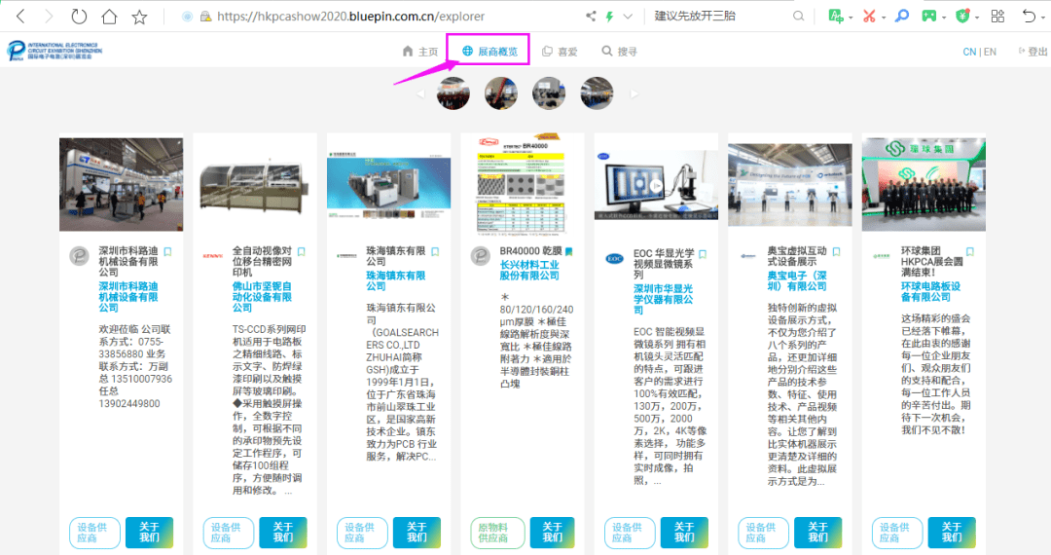
Task: Expand dropdown next to lightning icon
Action: tap(628, 17)
